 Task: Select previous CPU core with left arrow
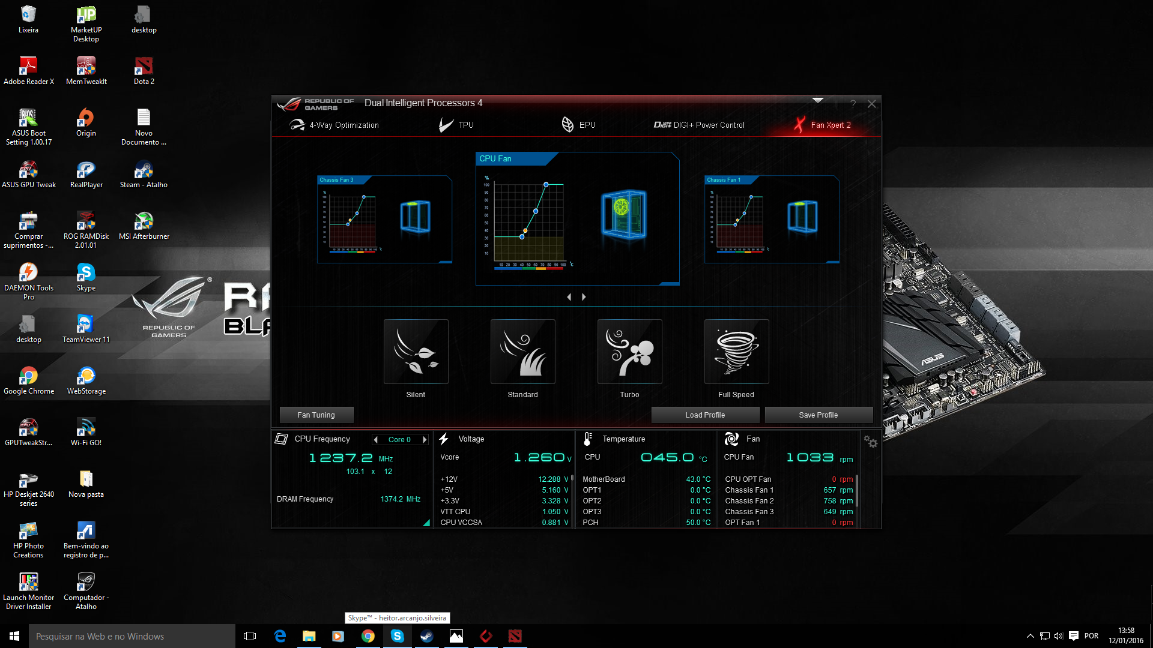[x=376, y=440]
